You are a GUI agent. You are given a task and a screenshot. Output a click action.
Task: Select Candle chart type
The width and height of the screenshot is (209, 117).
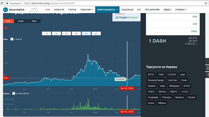pyautogui.click(x=21, y=21)
